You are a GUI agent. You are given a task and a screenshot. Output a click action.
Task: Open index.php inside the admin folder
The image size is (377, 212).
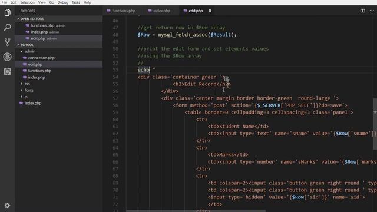click(x=37, y=77)
